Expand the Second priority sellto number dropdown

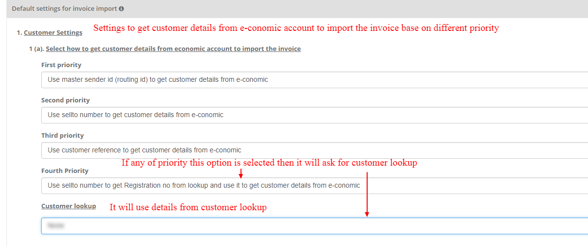tap(315, 115)
